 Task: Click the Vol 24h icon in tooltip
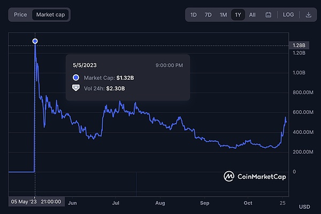[x=77, y=88]
